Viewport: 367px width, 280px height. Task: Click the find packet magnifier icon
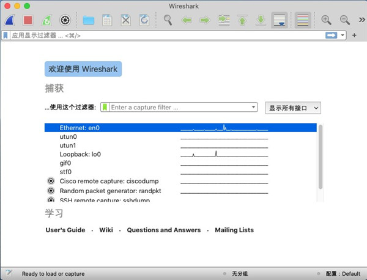(168, 20)
